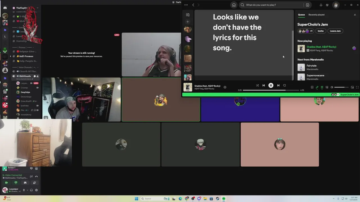The image size is (360, 202).
Task: Toggle Now Playing view icon
Action: tap(312, 87)
